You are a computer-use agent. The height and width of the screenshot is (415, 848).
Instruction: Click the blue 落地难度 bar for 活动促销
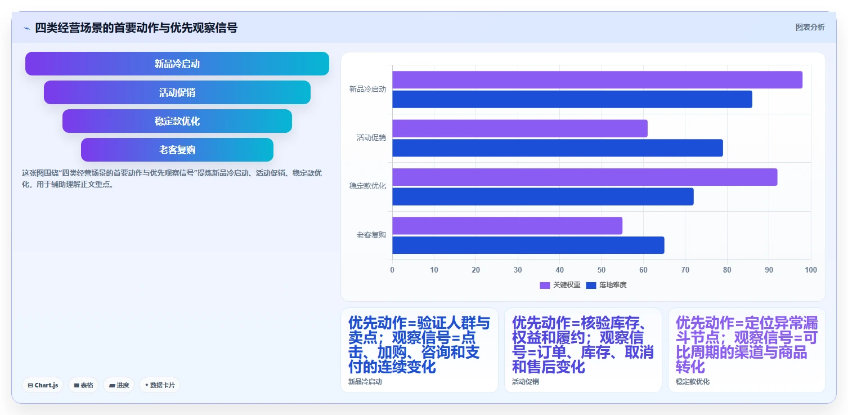point(558,148)
